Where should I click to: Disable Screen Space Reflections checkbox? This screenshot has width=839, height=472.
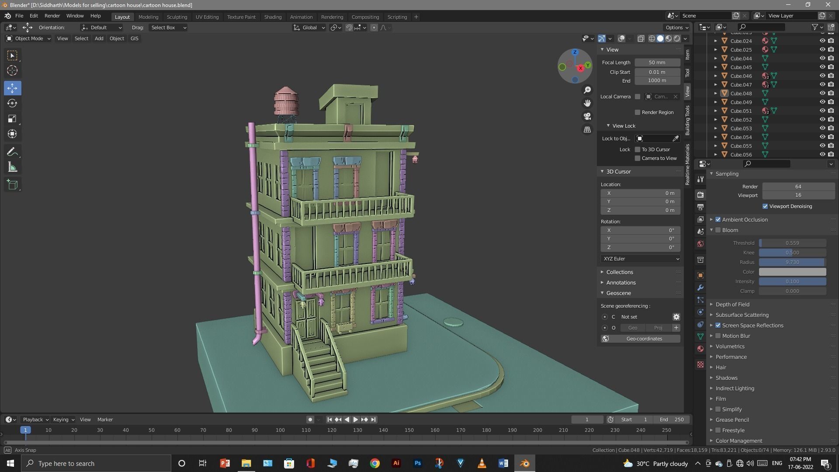pos(718,326)
